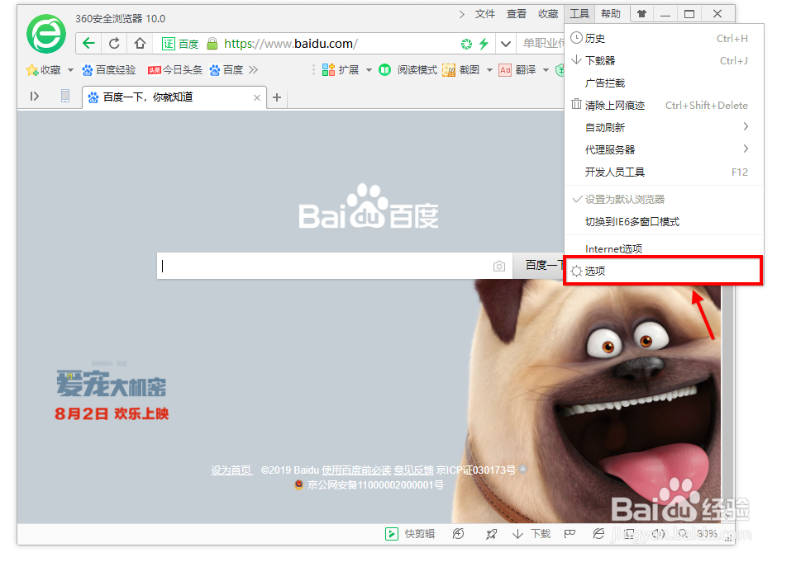Viewport: 796px width, 562px height.
Task: Click the camera image search icon
Action: (x=499, y=266)
